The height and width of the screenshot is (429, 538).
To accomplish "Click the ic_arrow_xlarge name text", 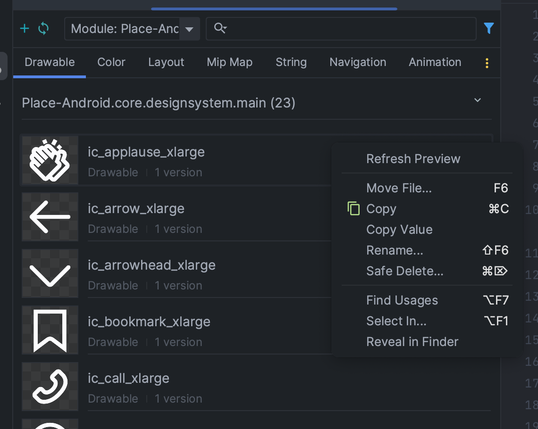I will (136, 208).
